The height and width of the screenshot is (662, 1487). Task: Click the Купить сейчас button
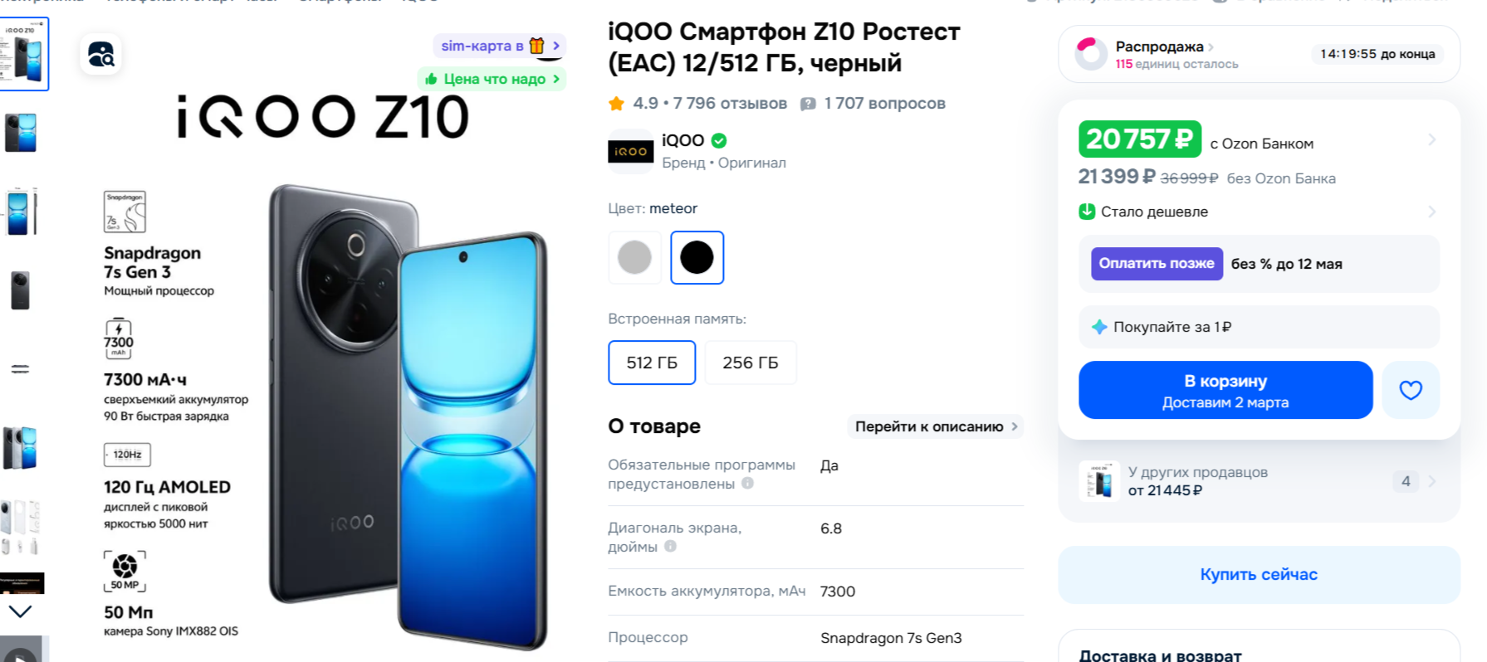pos(1259,575)
